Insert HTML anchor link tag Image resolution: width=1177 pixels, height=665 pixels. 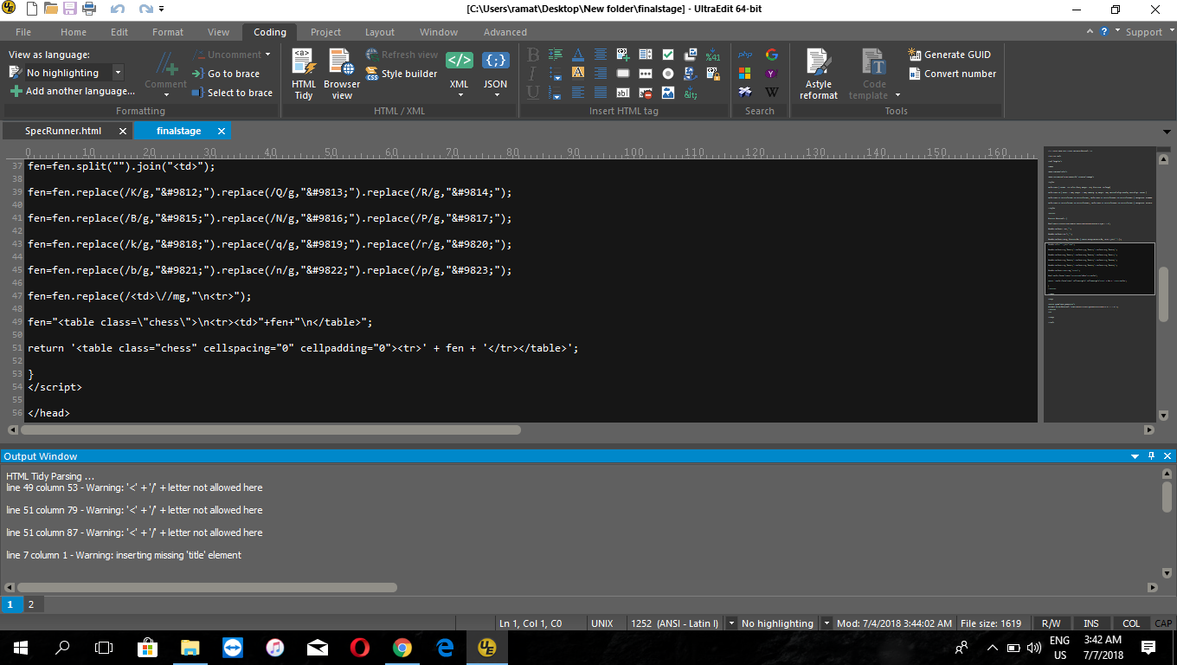691,74
